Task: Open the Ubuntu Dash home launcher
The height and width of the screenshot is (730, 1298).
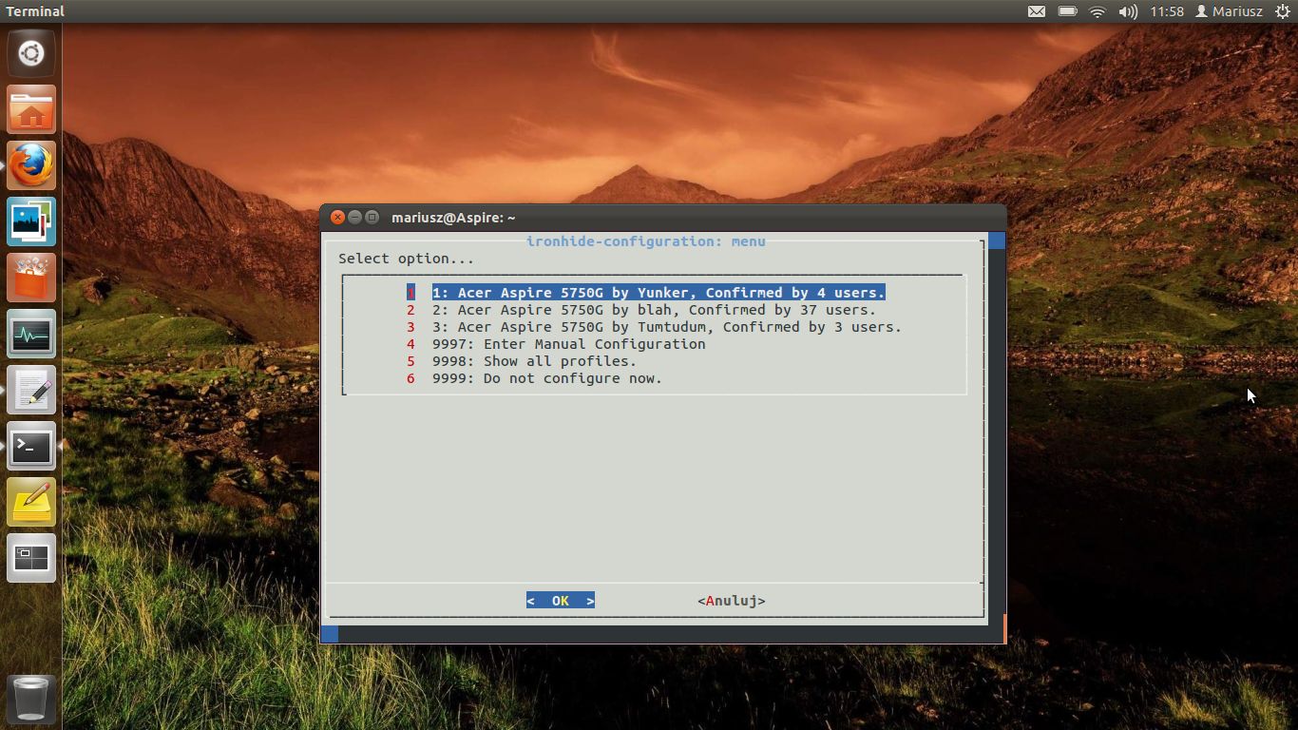Action: 31,53
